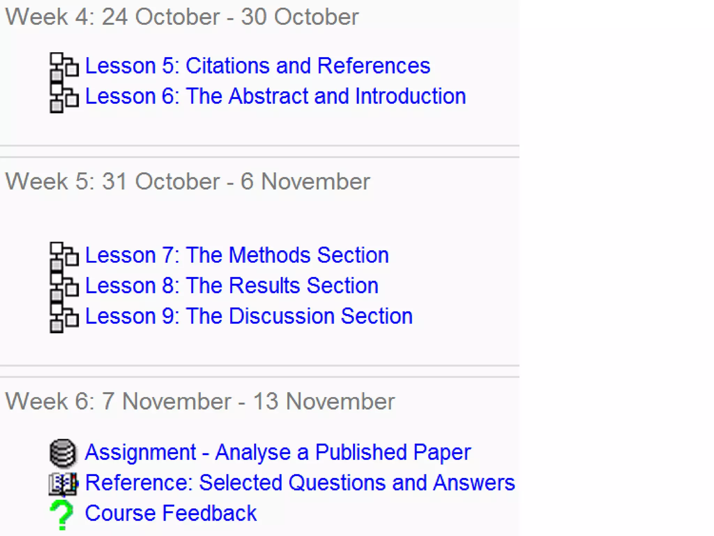
Task: Click the Lesson 8 lesson icon
Action: point(64,286)
